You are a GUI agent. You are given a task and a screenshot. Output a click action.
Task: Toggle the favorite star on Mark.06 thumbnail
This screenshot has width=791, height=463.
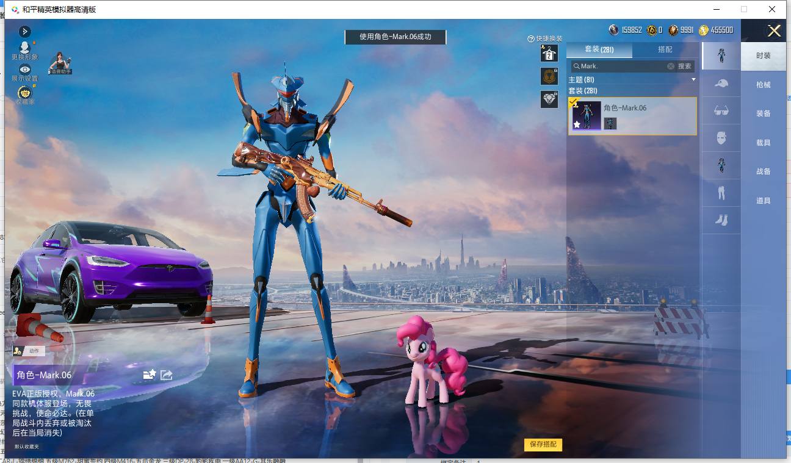point(577,124)
